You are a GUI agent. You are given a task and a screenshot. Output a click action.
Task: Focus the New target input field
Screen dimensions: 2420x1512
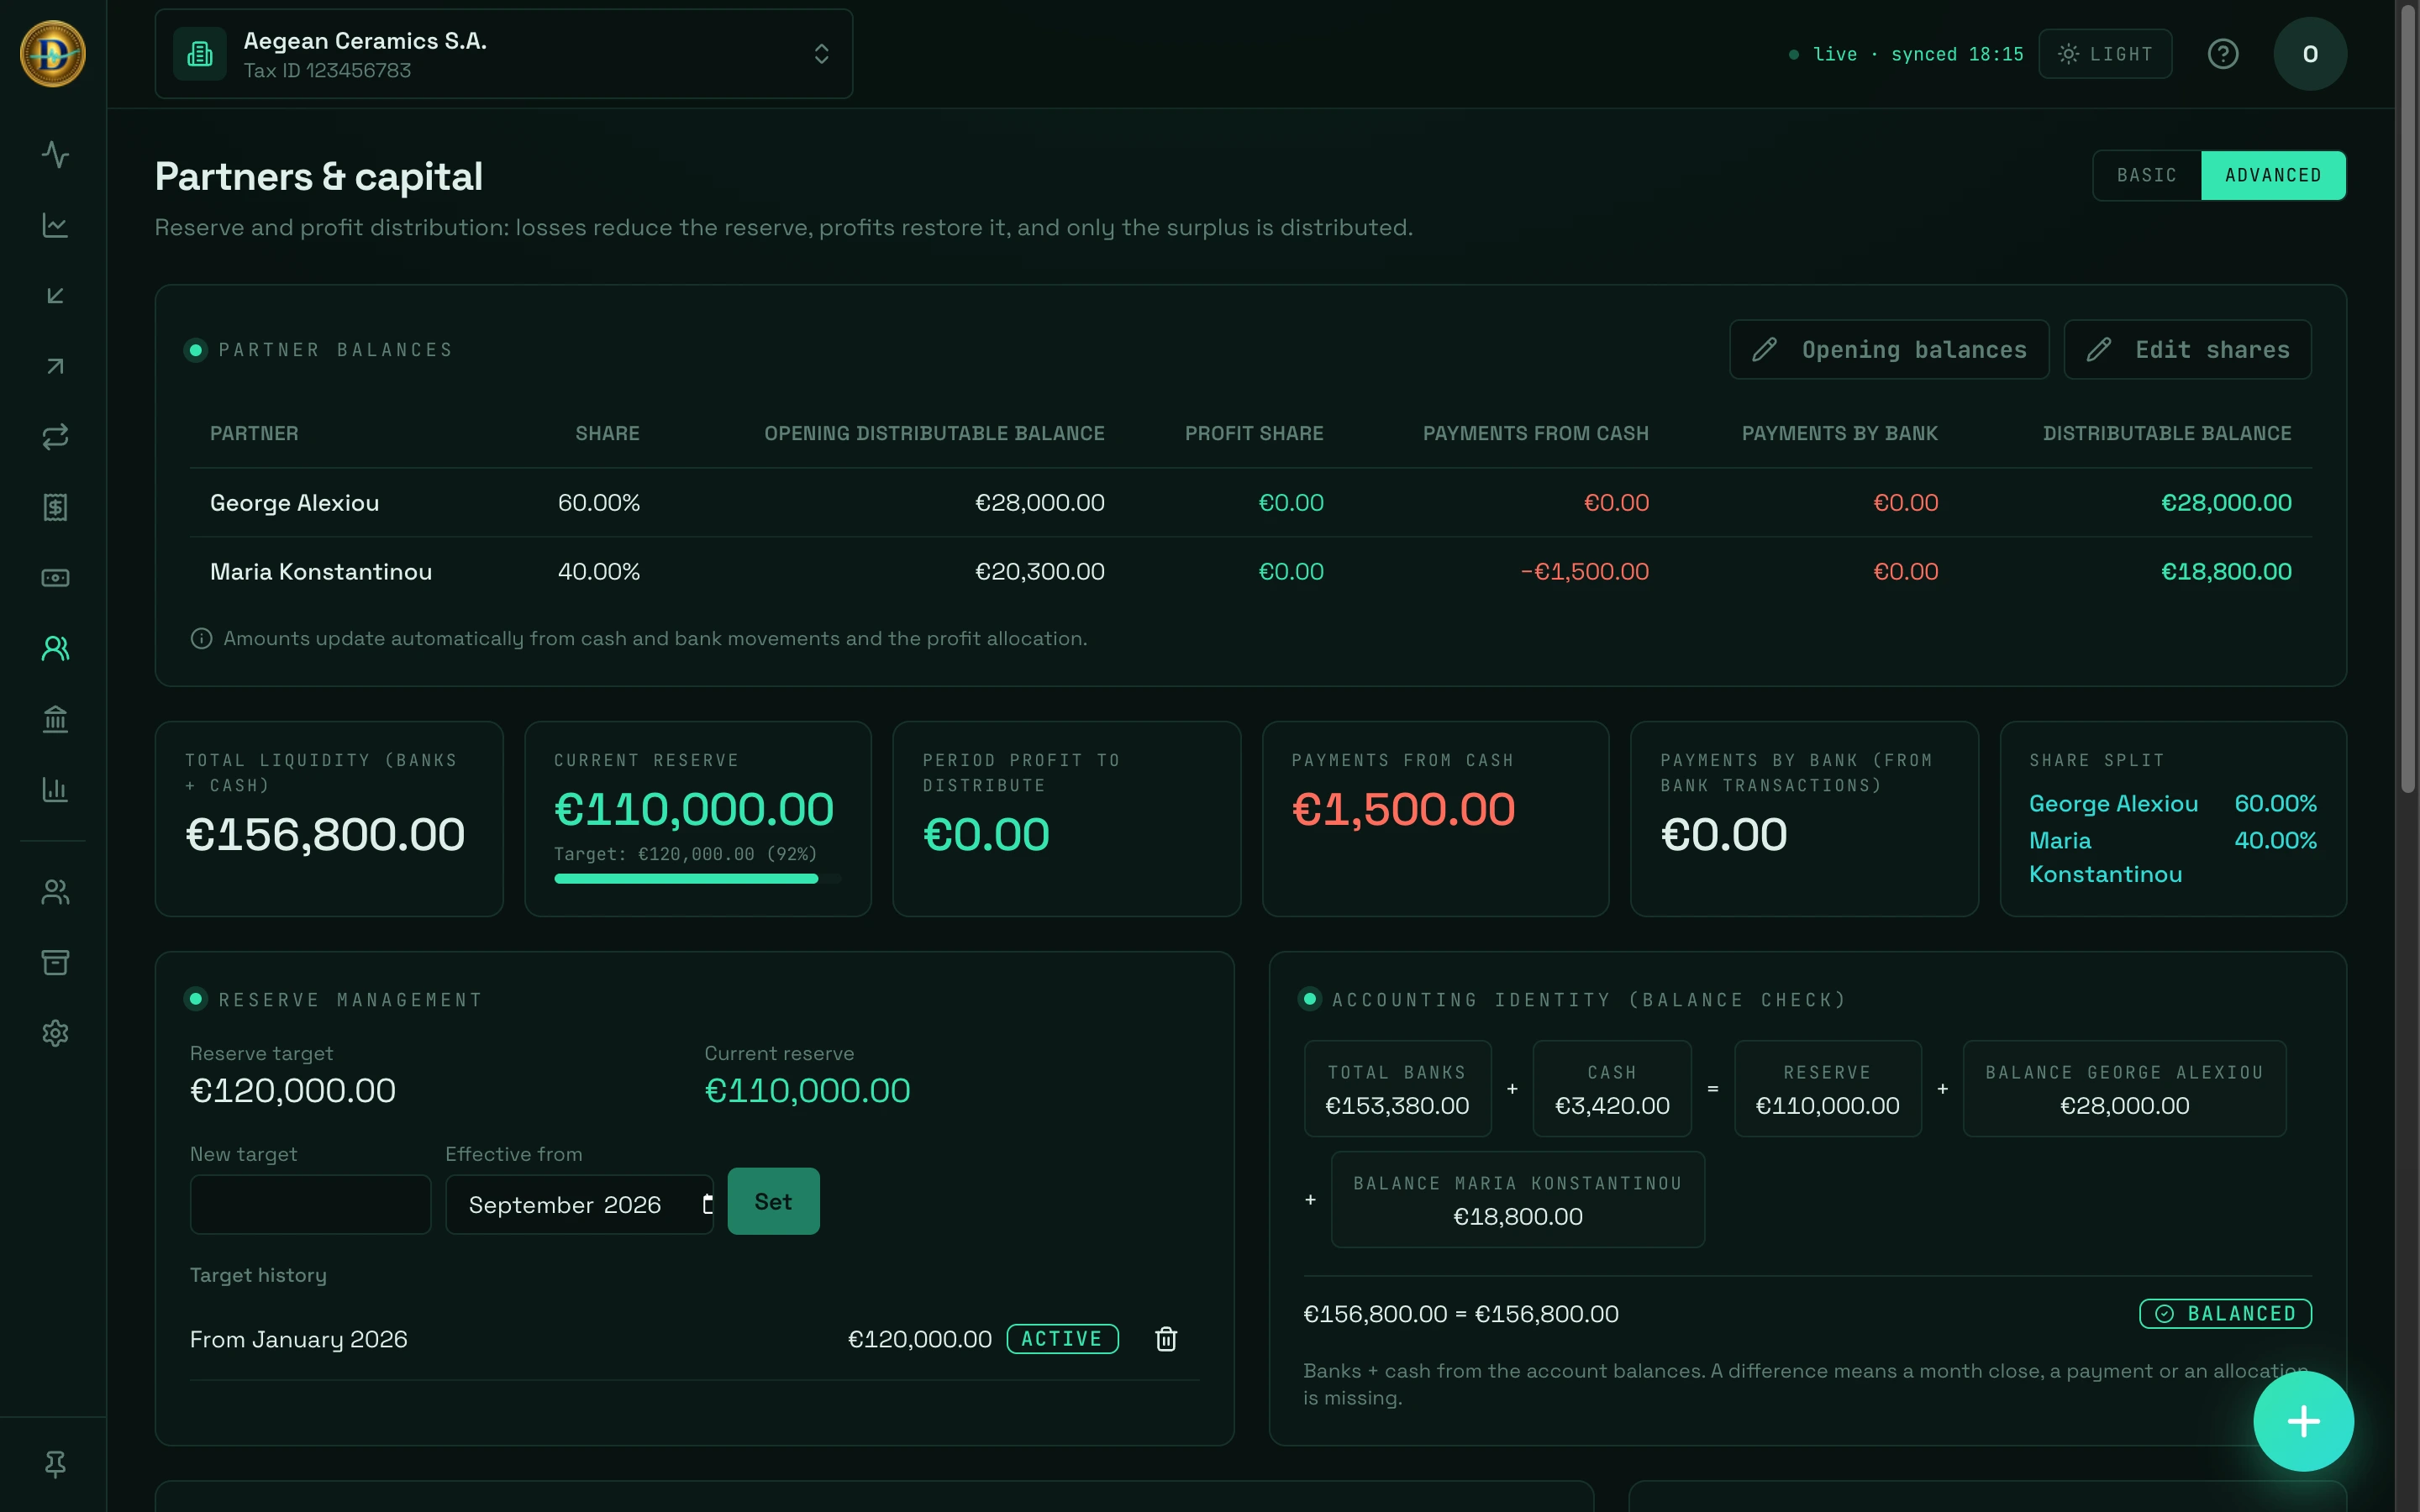click(x=310, y=1204)
